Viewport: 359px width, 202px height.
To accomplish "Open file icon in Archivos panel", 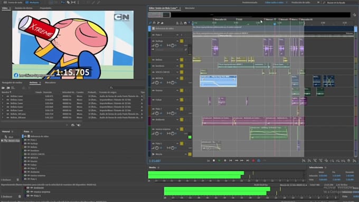I will [3, 88].
